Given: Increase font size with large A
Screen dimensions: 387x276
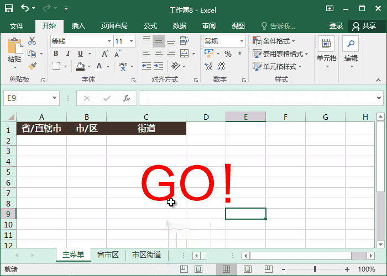Looking at the screenshot, I should click(105, 54).
